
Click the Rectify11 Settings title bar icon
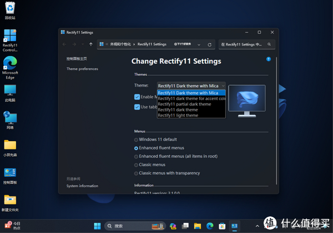point(63,32)
